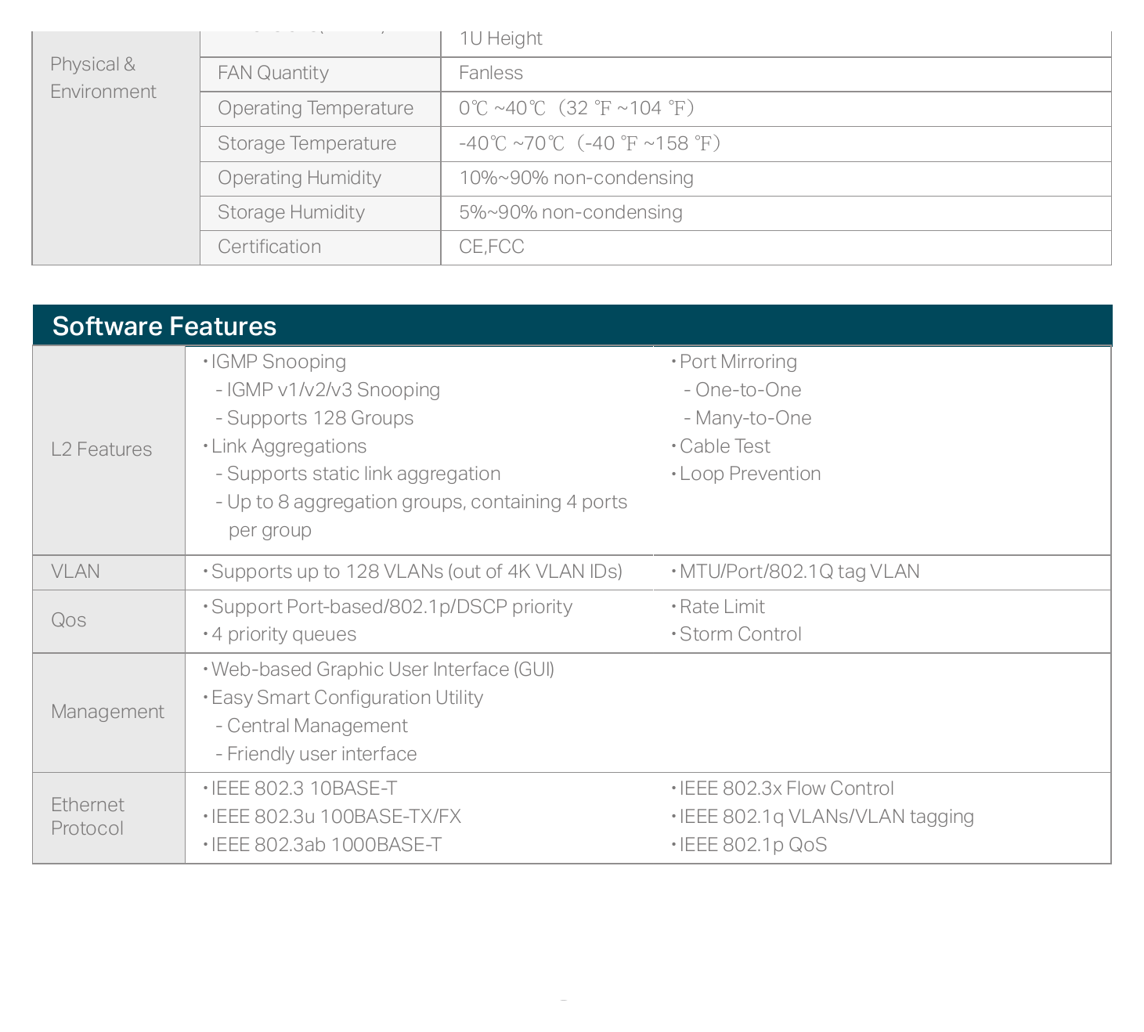Click the Port Mirroring entry
Screen dimensions: 1144x1032
click(x=738, y=362)
